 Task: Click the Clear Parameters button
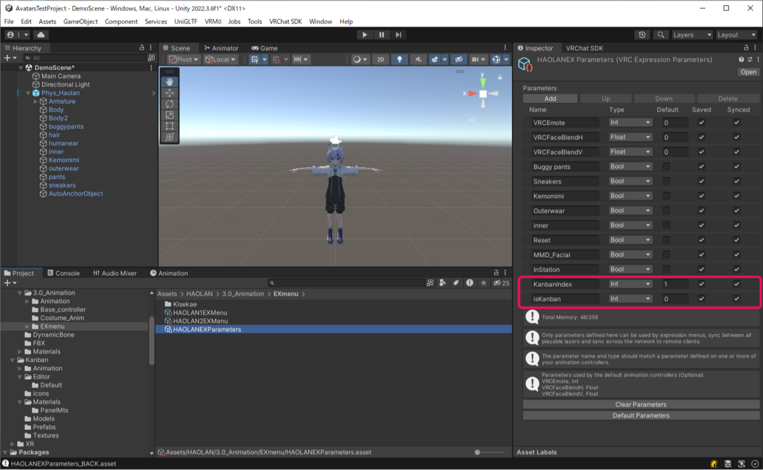tap(641, 405)
